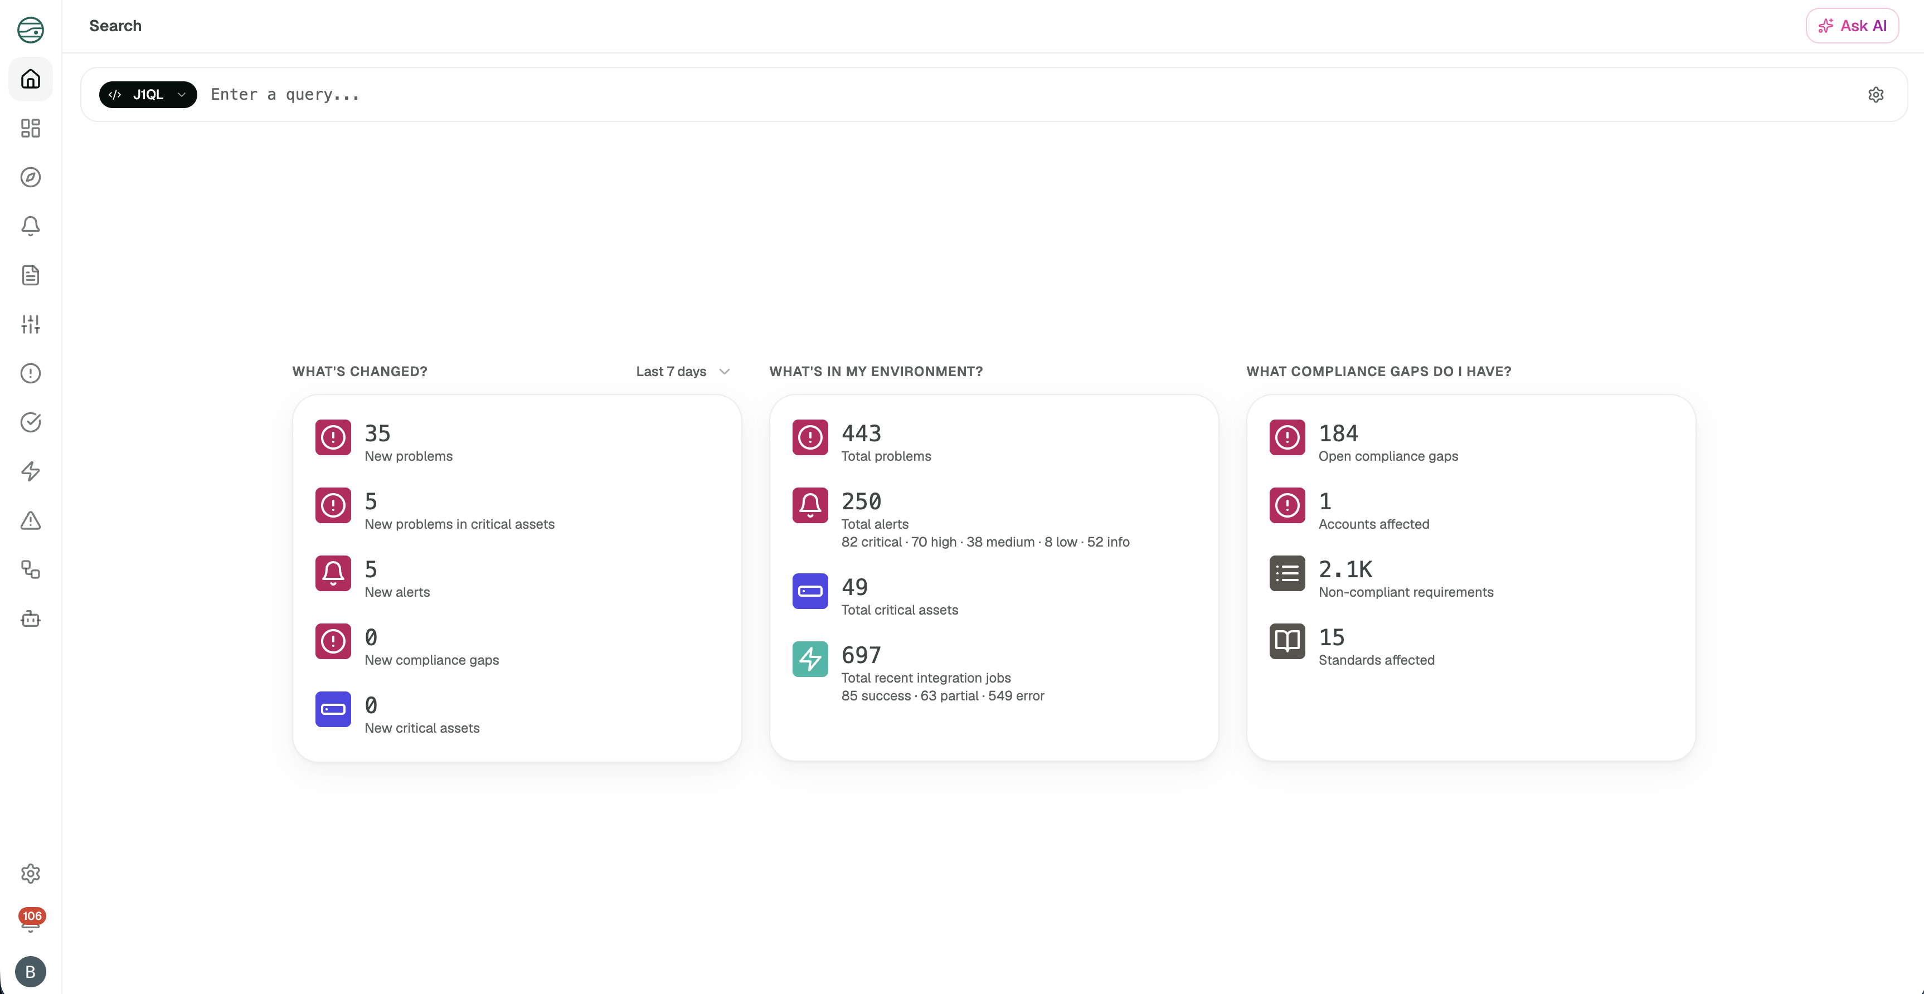The height and width of the screenshot is (994, 1924).
Task: Click the Non-compliant requirements list icon
Action: [x=1287, y=573]
